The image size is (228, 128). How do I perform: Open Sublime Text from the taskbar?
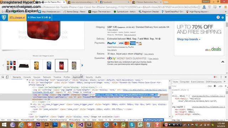[x=89, y=125]
